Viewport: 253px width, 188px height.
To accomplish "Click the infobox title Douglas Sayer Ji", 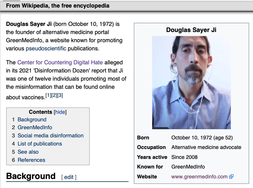I will tap(191, 30).
